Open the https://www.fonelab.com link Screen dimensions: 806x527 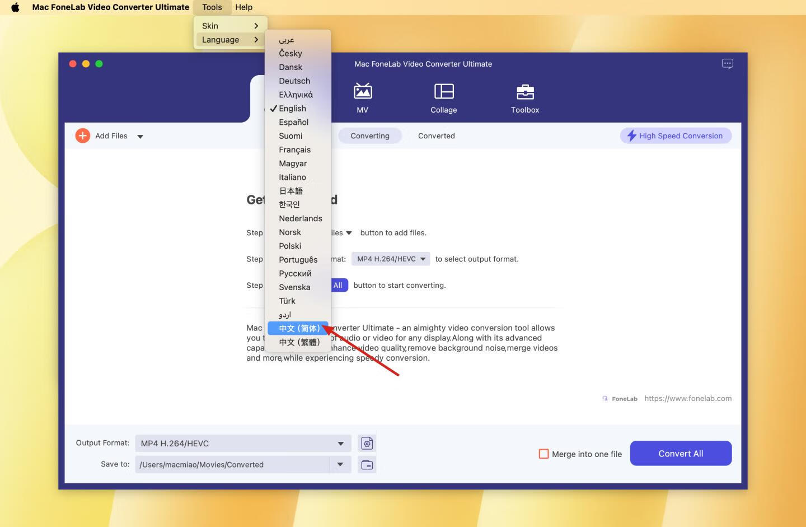[x=688, y=398]
